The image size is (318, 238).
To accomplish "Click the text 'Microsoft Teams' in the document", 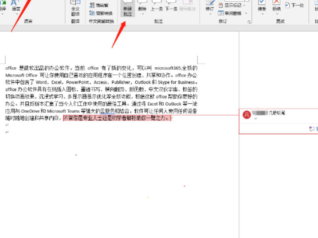I will 63,111.
